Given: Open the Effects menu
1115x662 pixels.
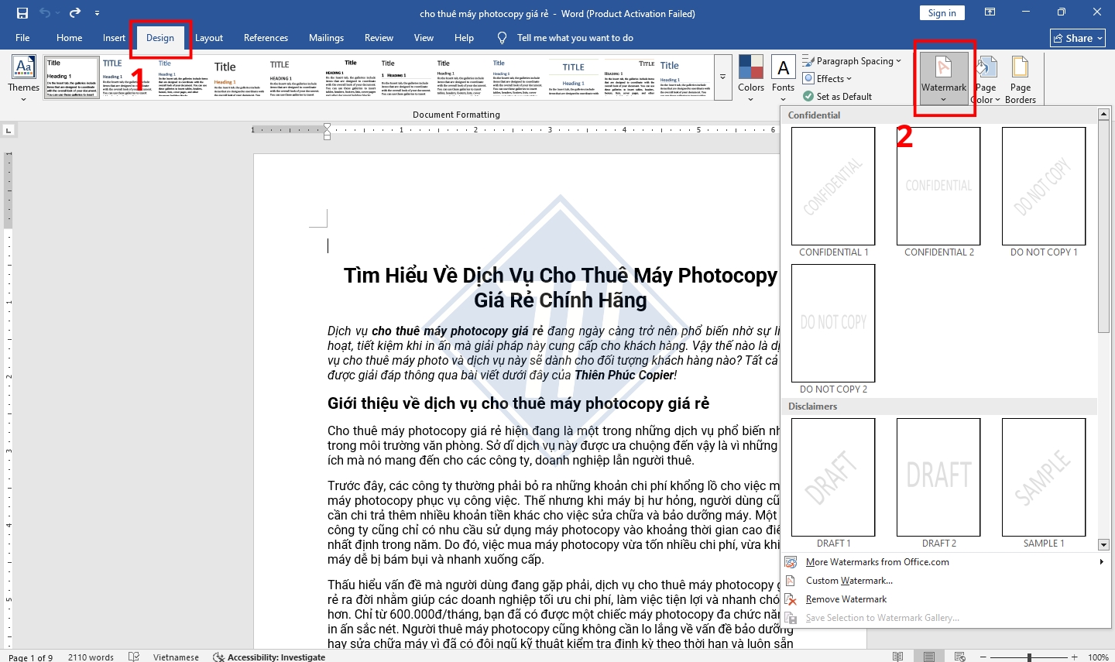Looking at the screenshot, I should (x=827, y=78).
